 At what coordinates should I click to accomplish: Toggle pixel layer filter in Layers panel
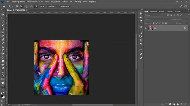168,15
